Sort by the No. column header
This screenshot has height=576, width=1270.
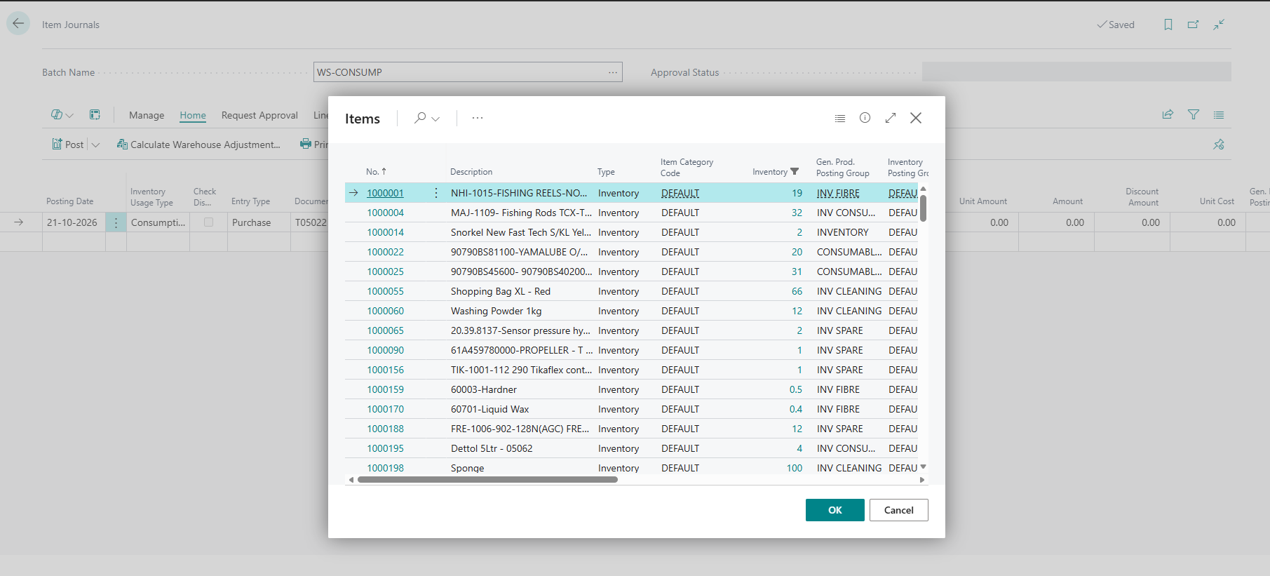click(376, 172)
